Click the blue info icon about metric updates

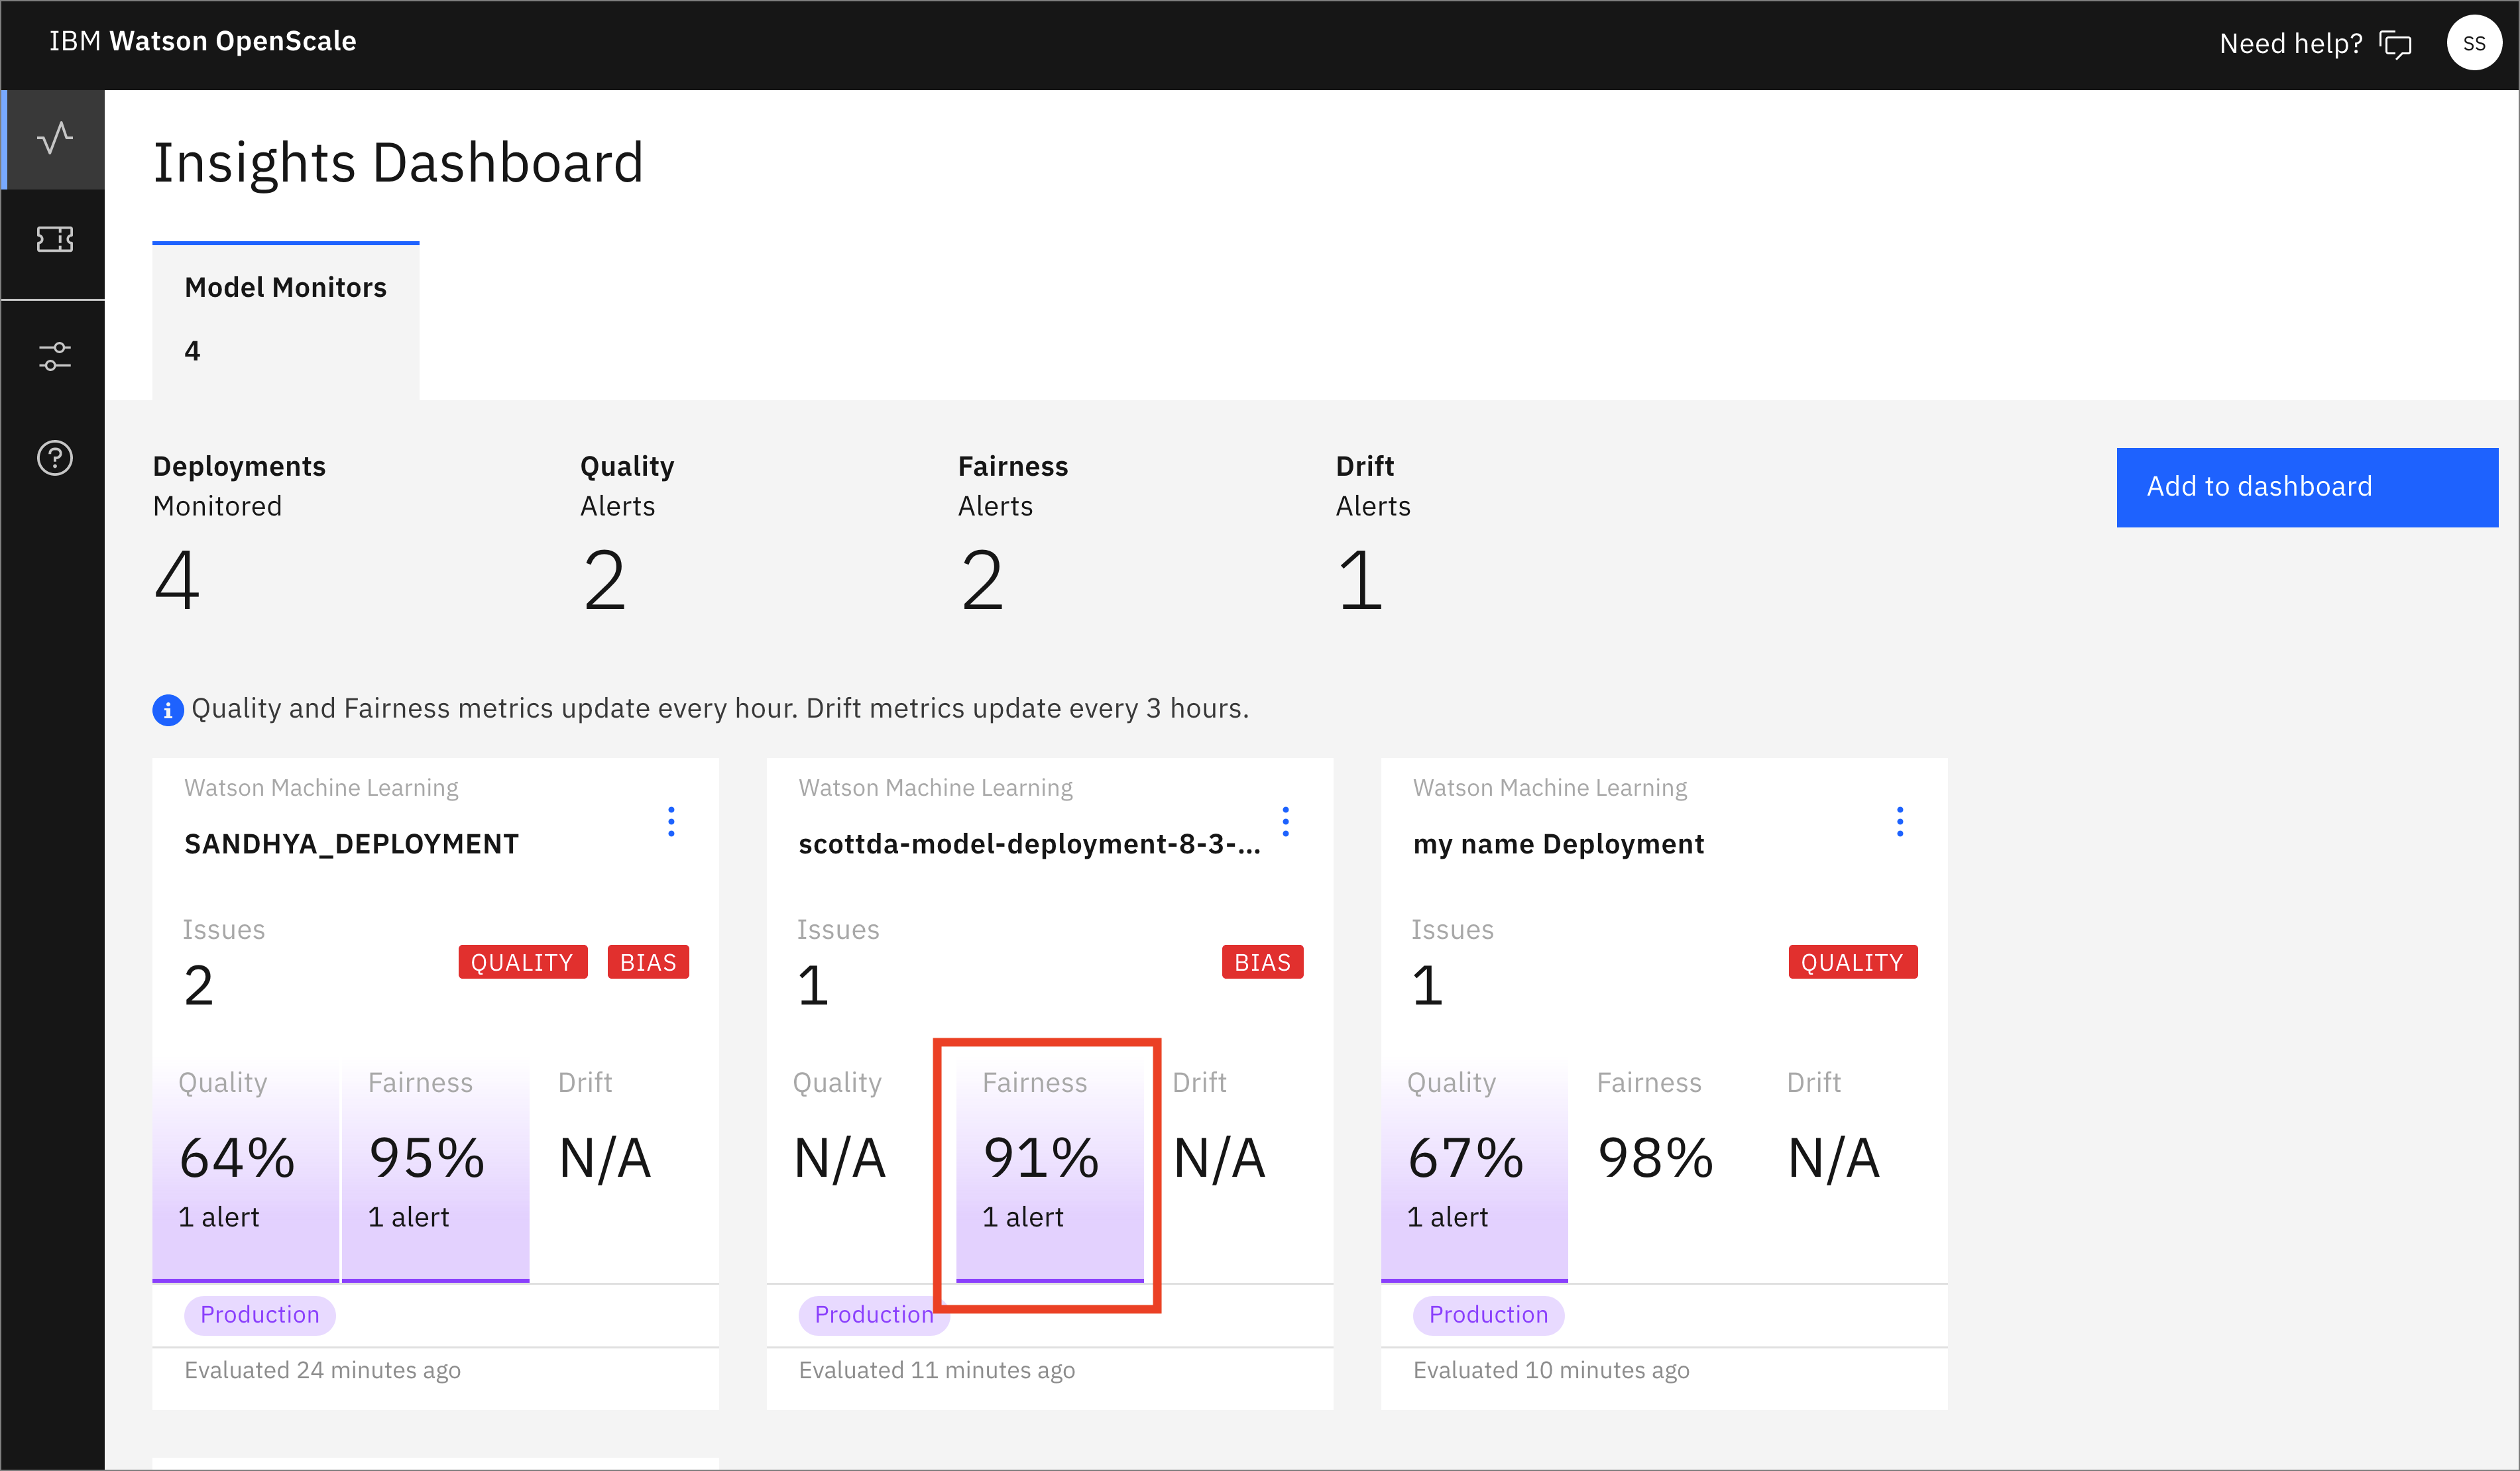pos(168,710)
